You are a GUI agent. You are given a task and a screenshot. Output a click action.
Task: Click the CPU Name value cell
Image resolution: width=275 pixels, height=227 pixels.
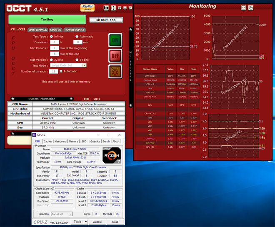[x=79, y=104]
